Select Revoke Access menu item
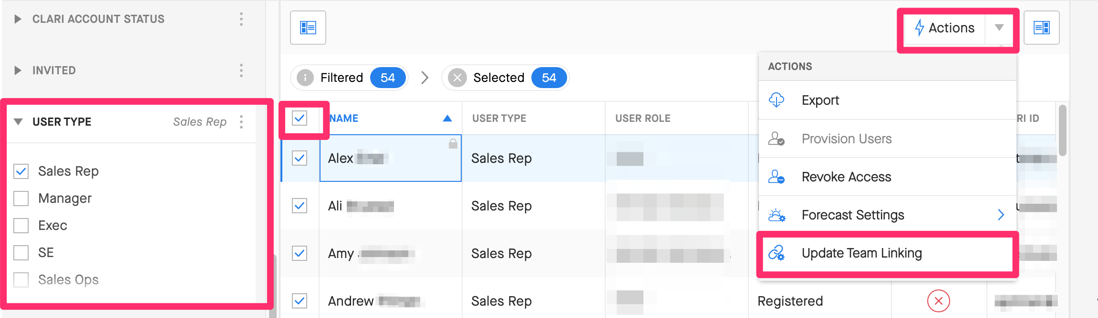The height and width of the screenshot is (318, 1098). coord(887,177)
